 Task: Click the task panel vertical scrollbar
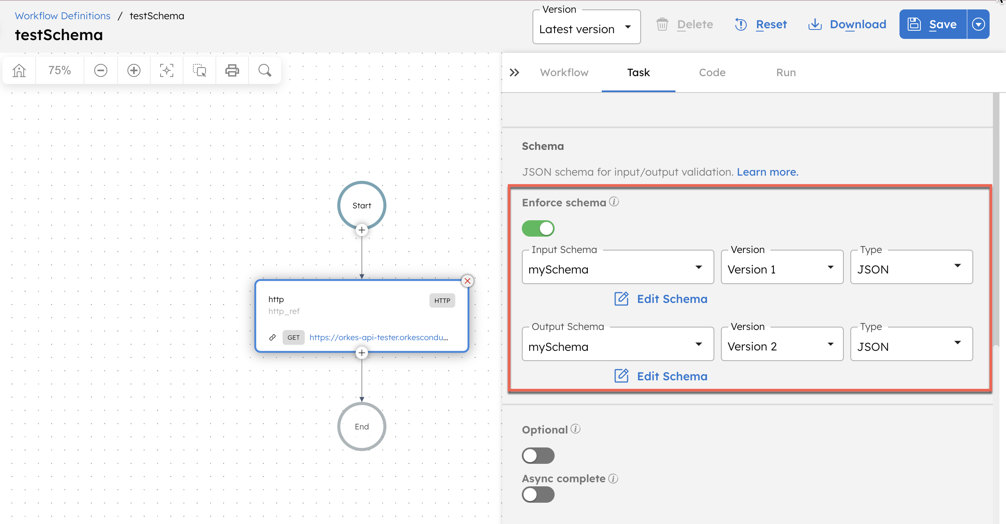(997, 221)
